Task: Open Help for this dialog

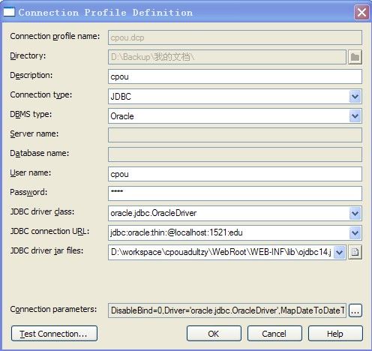Action: [335, 333]
